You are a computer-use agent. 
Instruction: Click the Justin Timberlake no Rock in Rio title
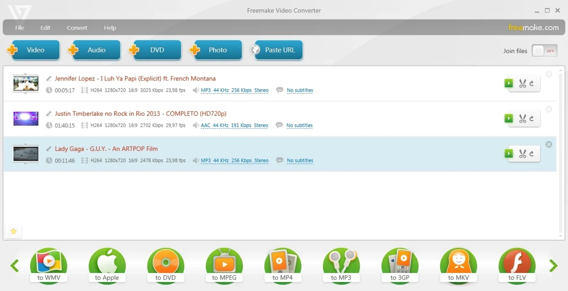[141, 113]
